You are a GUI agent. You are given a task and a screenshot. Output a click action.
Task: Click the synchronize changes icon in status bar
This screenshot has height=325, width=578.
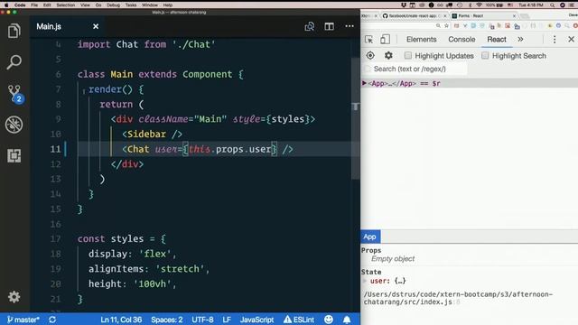[x=52, y=320]
